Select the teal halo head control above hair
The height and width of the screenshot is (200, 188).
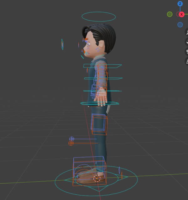click(99, 17)
